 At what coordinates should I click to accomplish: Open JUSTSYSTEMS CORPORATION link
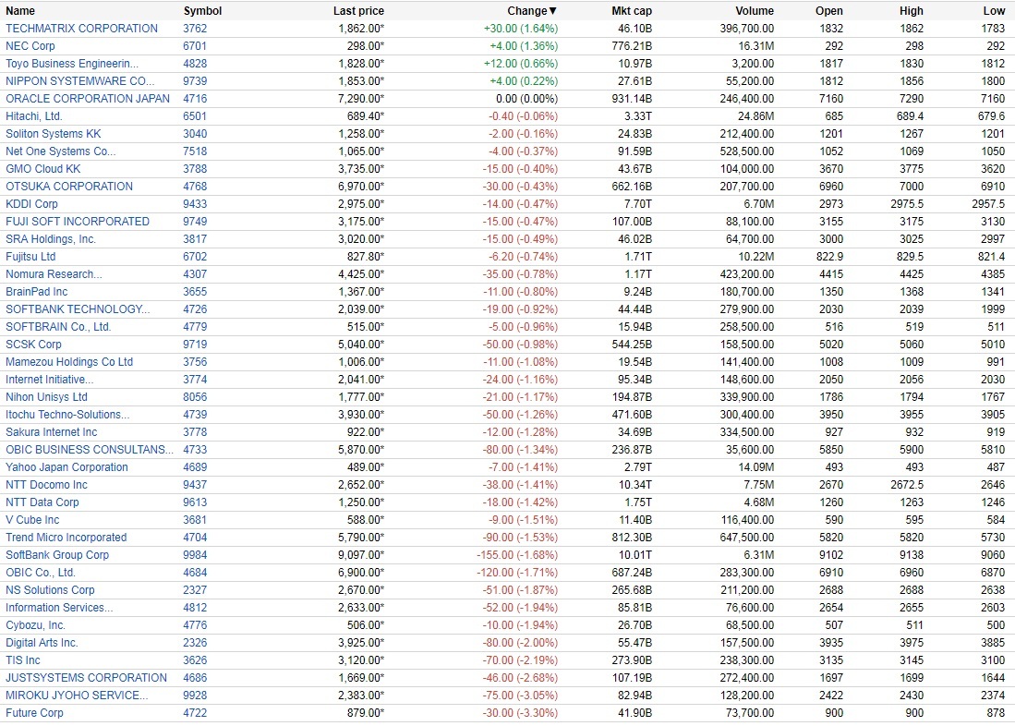pos(86,677)
